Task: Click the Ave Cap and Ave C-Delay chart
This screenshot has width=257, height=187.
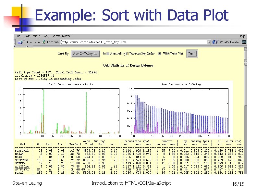Action: pyautogui.click(x=180, y=111)
